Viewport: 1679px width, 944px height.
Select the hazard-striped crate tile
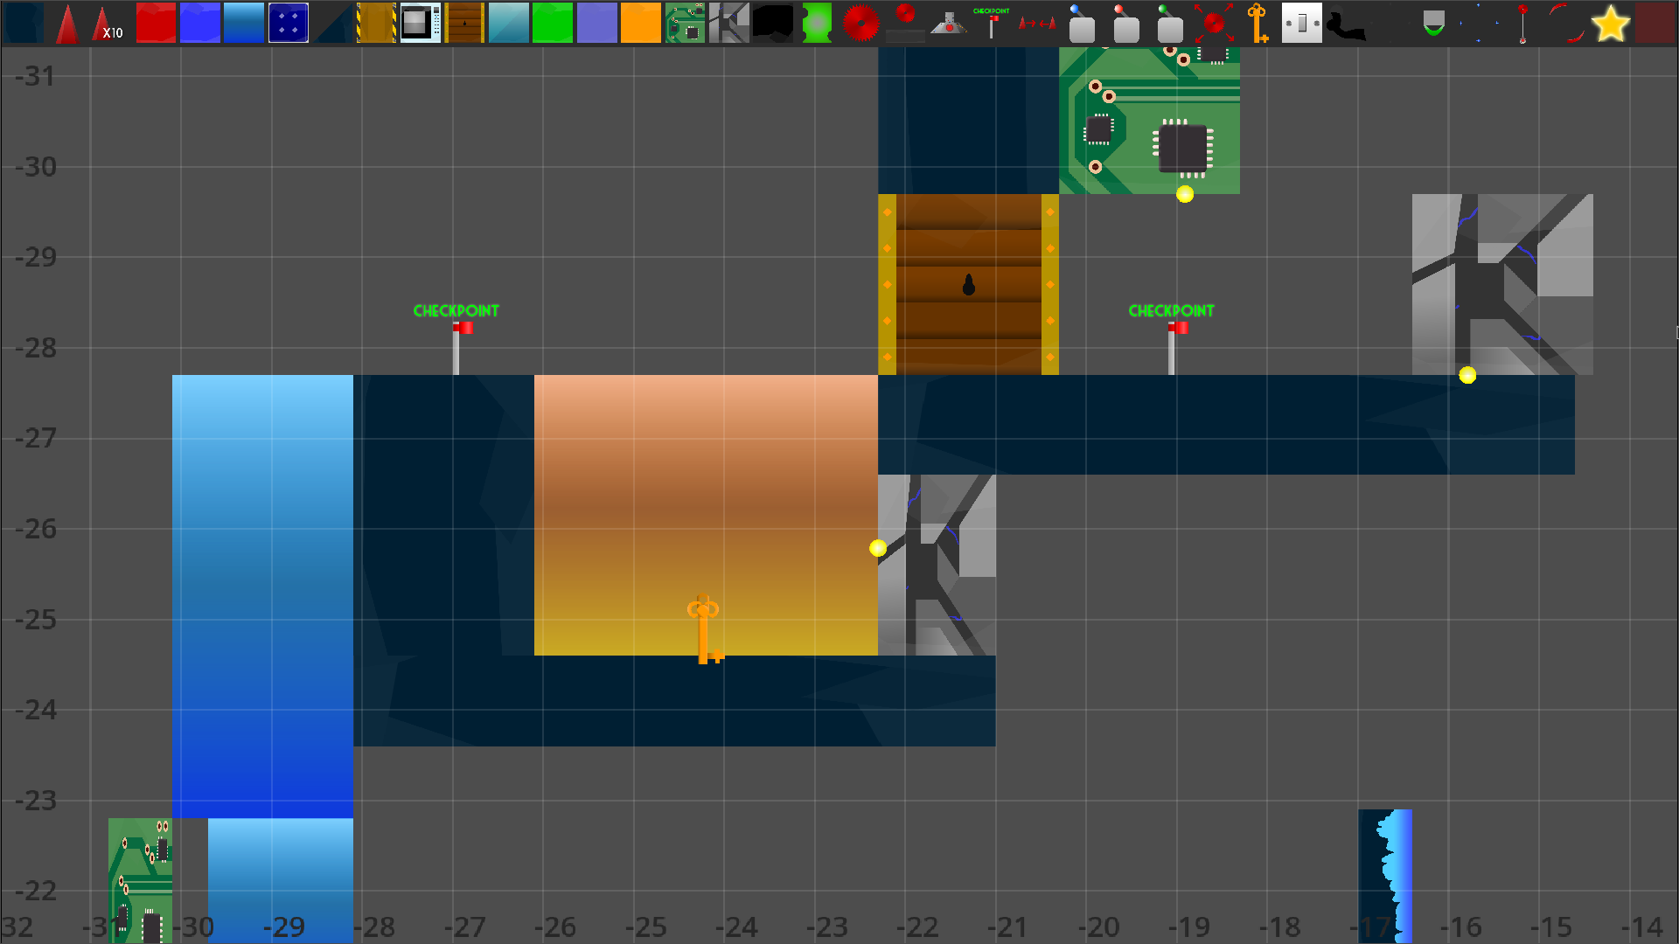pyautogui.click(x=376, y=24)
